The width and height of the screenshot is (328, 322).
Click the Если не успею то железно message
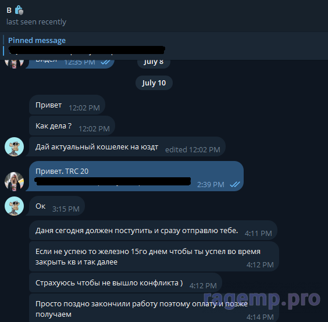click(154, 256)
